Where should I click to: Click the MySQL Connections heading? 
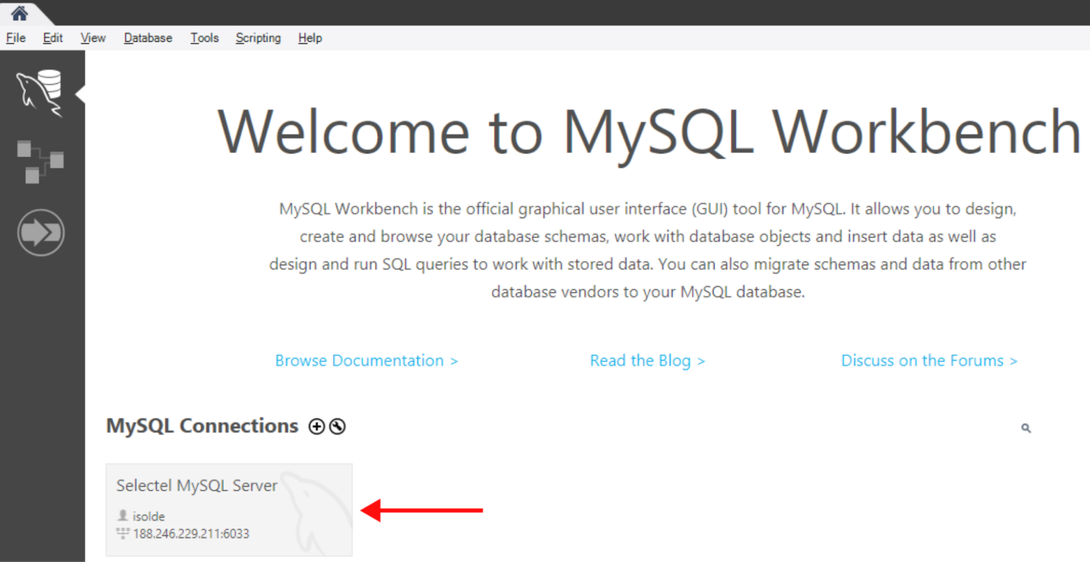tap(202, 426)
